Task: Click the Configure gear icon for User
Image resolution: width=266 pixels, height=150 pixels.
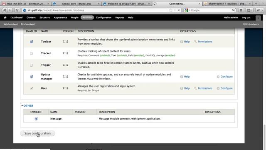Action: point(218,88)
